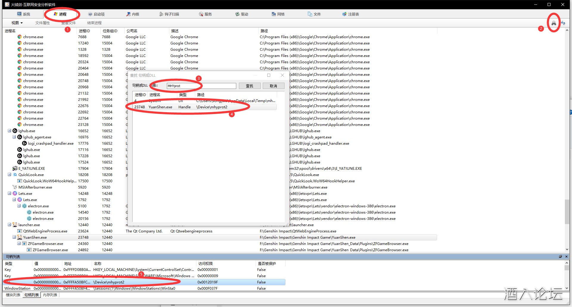572x307 pixels.
Task: Pin the 句柄列表 handle list panel
Action: [560, 257]
